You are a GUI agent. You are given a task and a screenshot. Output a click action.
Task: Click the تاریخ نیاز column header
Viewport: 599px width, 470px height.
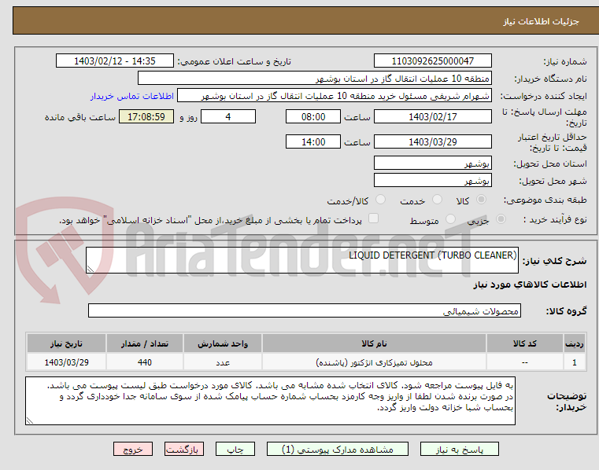[x=66, y=343]
